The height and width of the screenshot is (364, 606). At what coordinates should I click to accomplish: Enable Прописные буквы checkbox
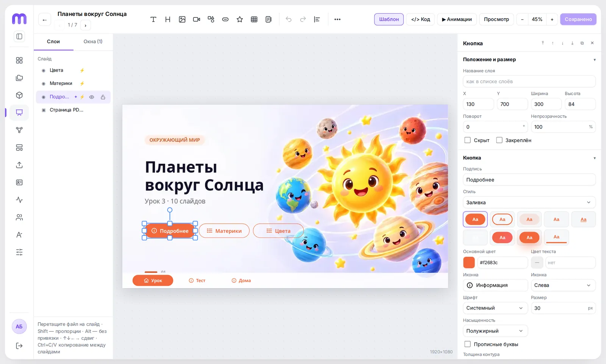(x=467, y=344)
